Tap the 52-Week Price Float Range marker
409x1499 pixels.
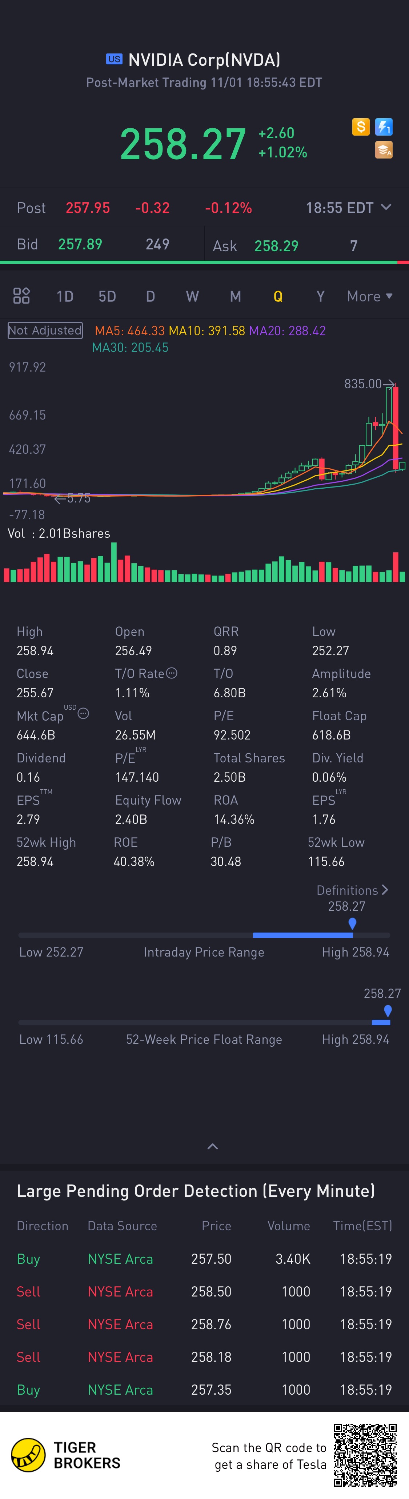(x=388, y=1011)
